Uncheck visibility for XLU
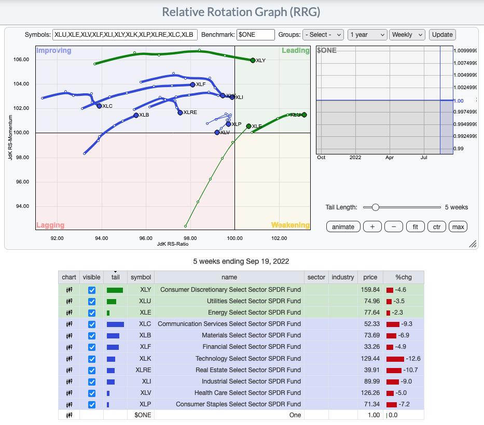 [x=92, y=301]
